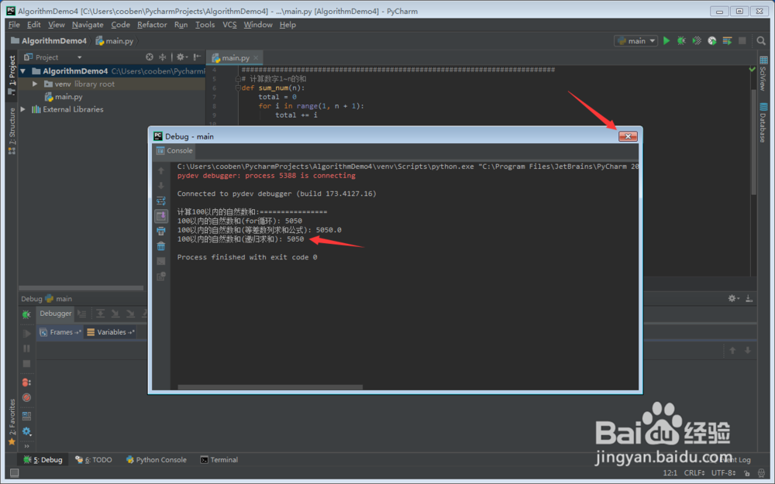Expand more Debug sidebar actions chevrons
The width and height of the screenshot is (775, 484).
[26, 446]
